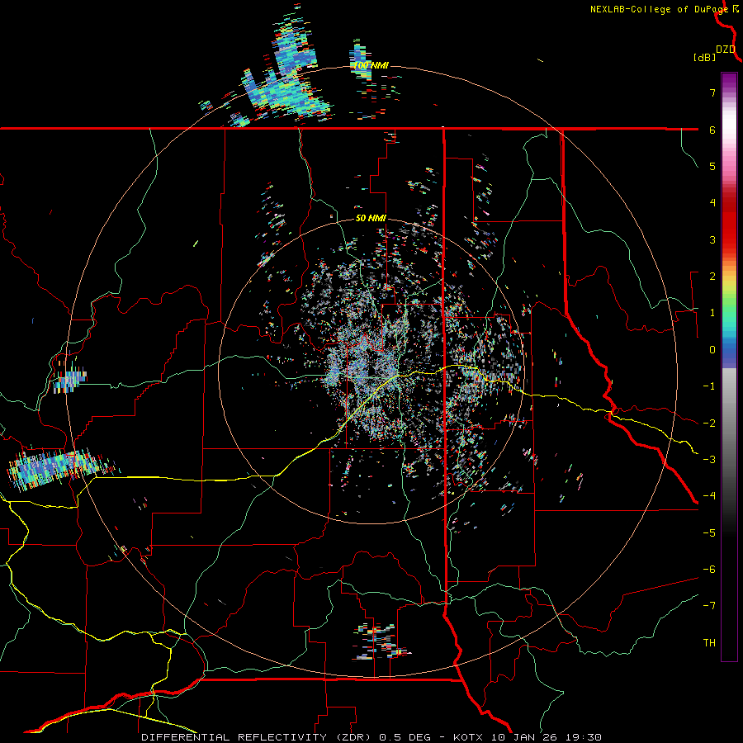Click the ZDR color scale bar
Screen dimensions: 743x743
pyautogui.click(x=729, y=367)
